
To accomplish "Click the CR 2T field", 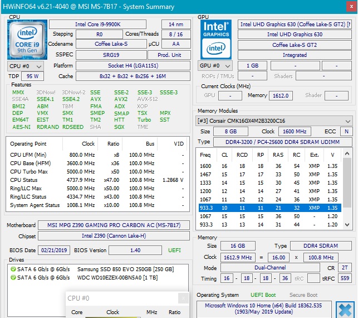I will click(345, 268).
